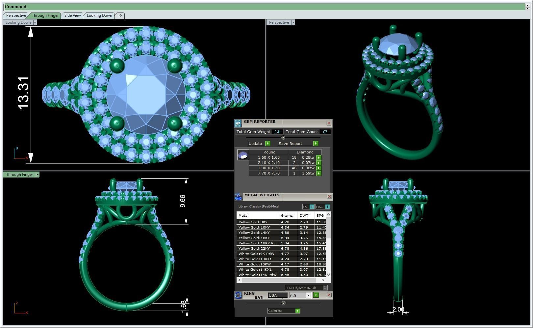Open the Looking Down viewport dropdown arrow

pyautogui.click(x=35, y=22)
